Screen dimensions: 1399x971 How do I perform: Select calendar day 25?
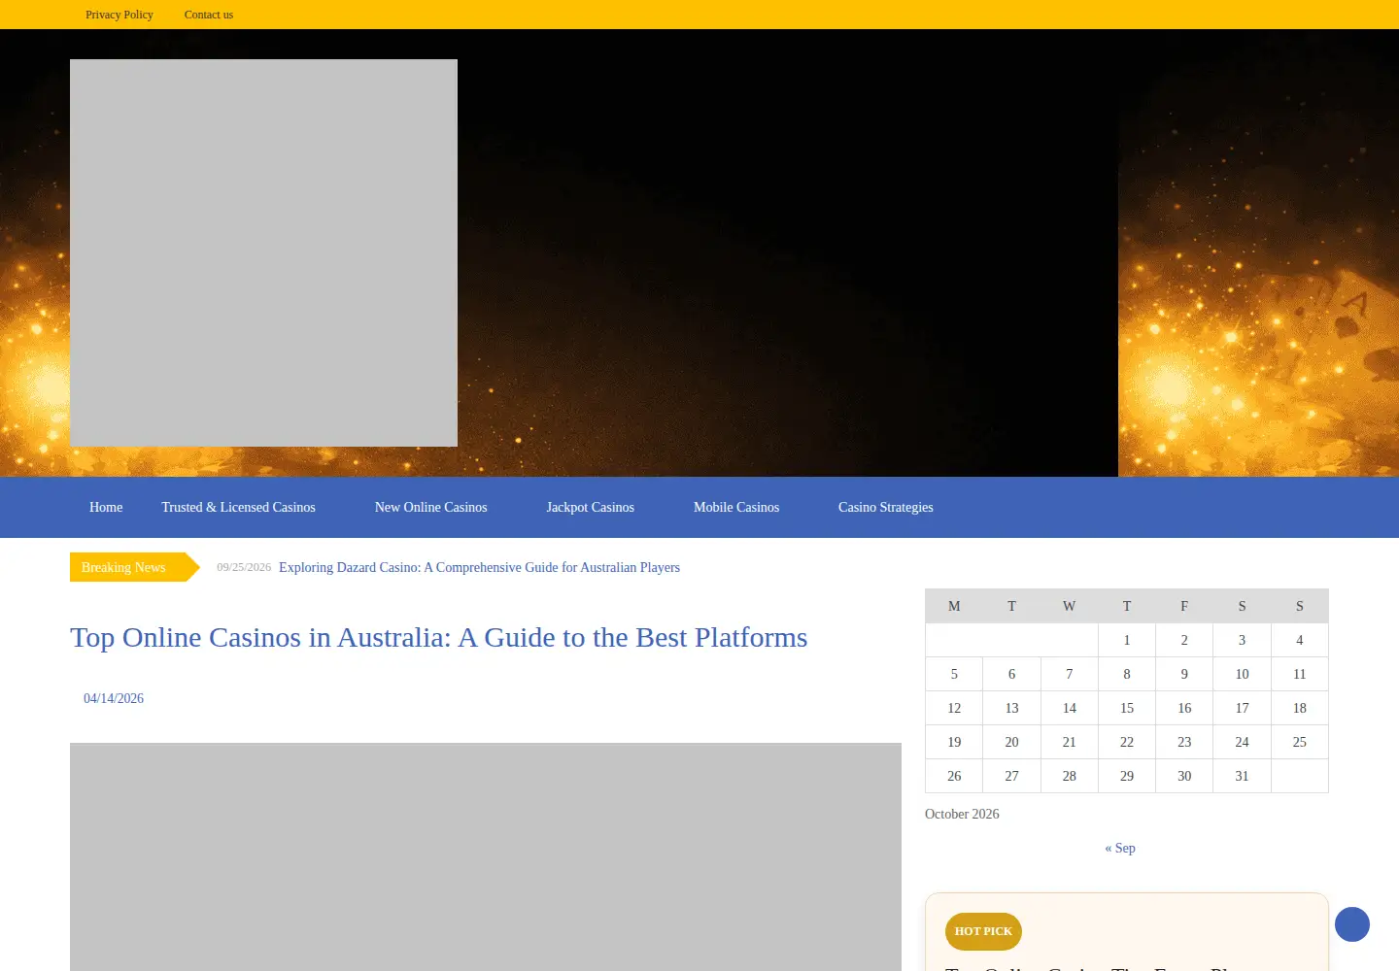coord(1300,742)
